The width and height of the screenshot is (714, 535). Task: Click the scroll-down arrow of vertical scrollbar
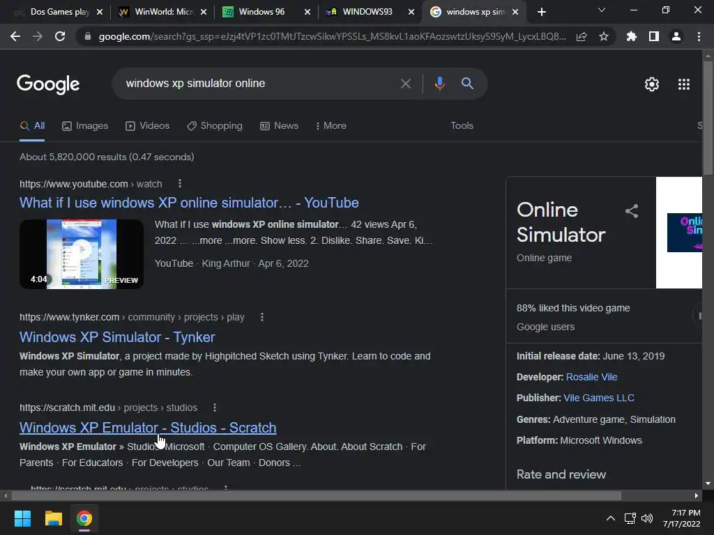coord(708,483)
